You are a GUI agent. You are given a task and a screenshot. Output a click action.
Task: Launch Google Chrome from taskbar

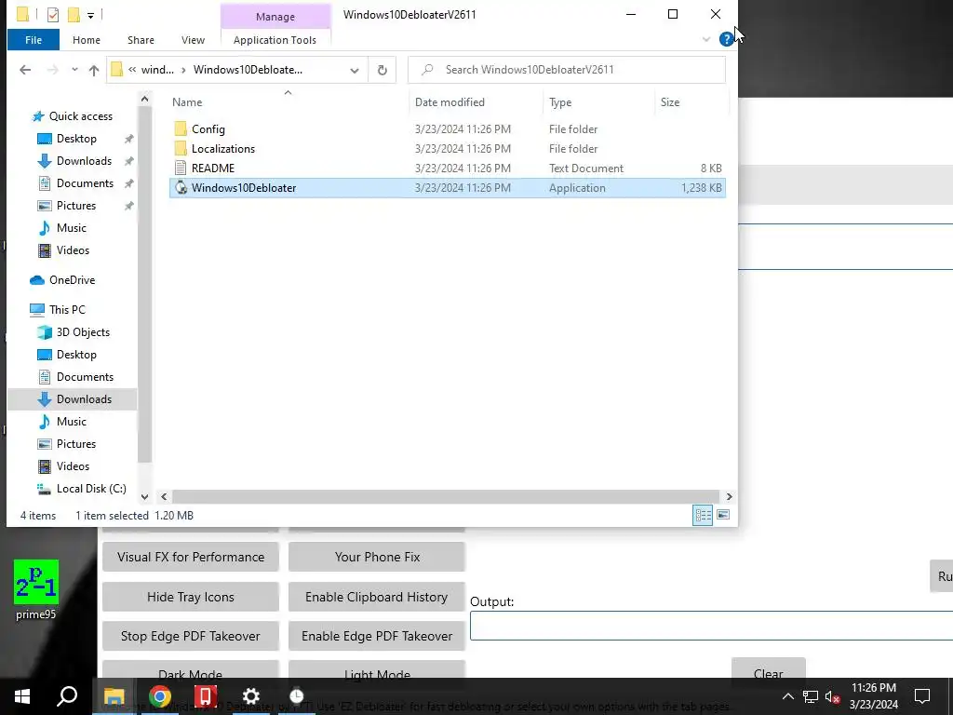[x=160, y=696]
